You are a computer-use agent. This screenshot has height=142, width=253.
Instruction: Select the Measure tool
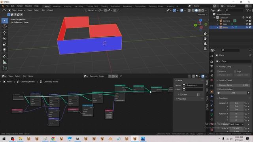pos(4,62)
